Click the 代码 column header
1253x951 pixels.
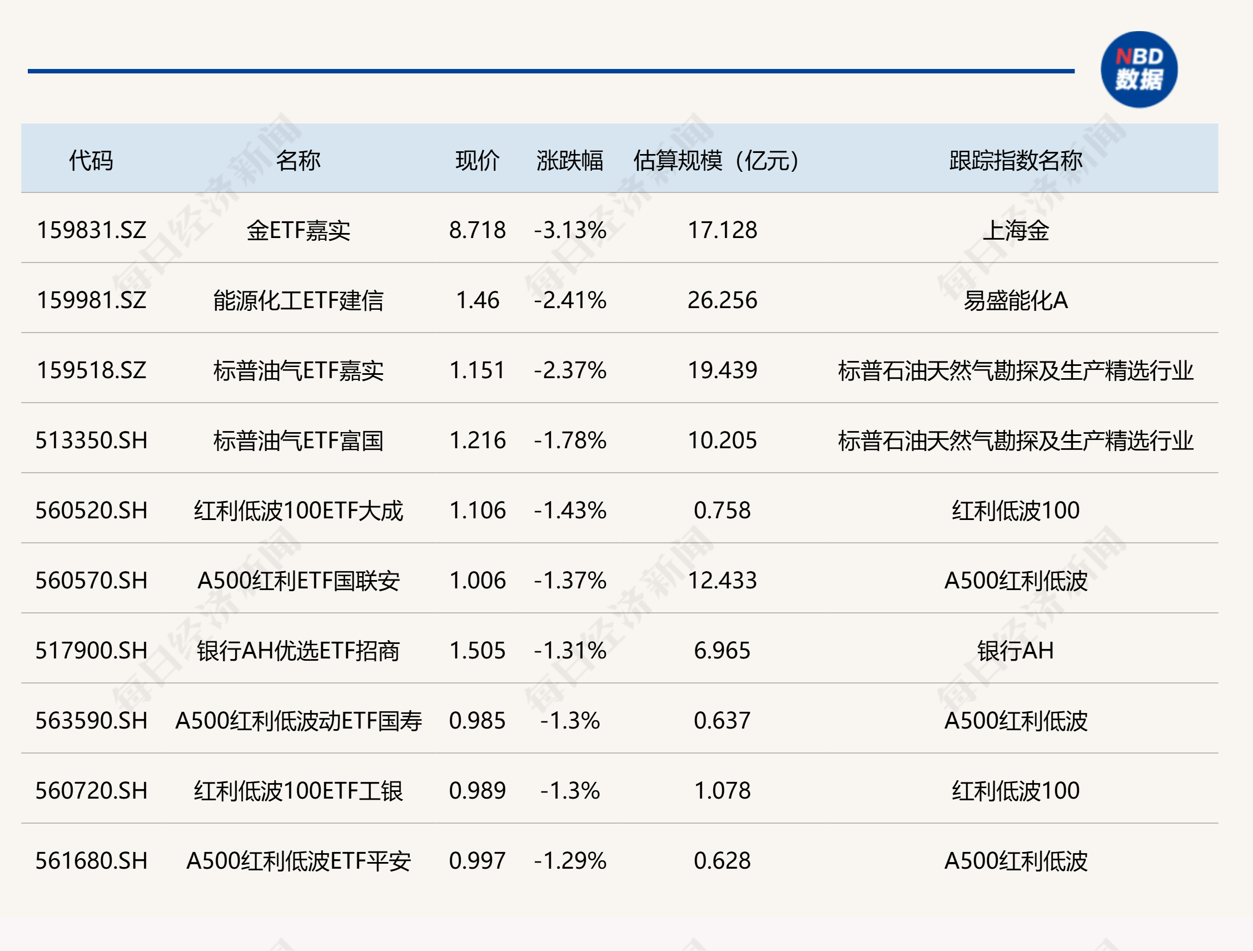pos(91,160)
